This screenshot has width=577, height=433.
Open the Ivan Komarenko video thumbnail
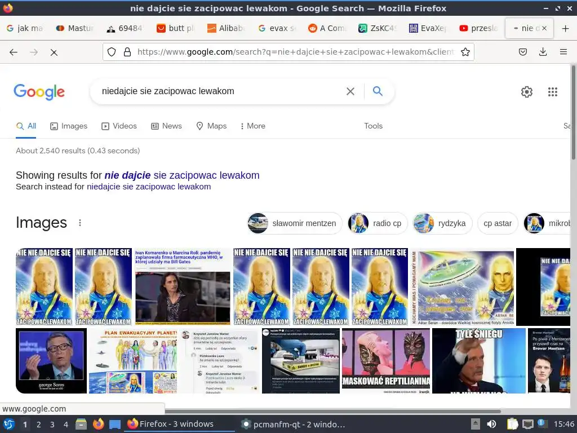click(183, 286)
